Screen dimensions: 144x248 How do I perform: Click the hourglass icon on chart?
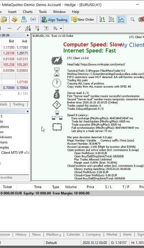(x=57, y=72)
